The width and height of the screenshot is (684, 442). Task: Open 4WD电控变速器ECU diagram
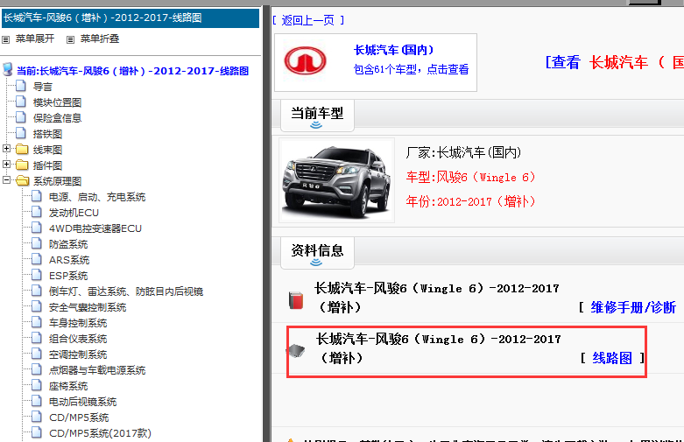point(95,228)
